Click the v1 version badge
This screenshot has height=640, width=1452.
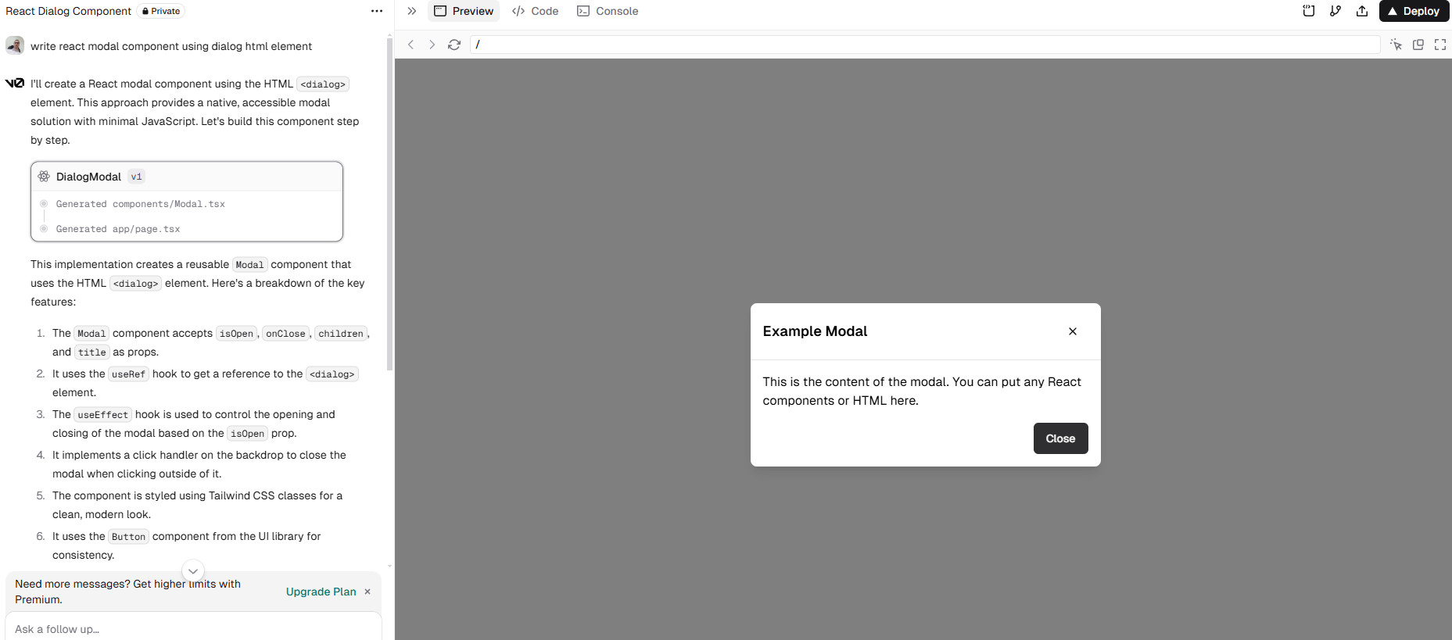(137, 177)
